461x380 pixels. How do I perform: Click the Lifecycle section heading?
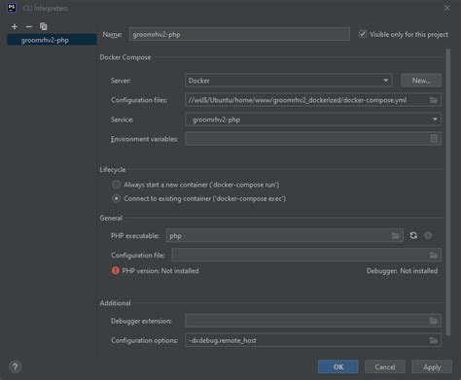click(113, 169)
